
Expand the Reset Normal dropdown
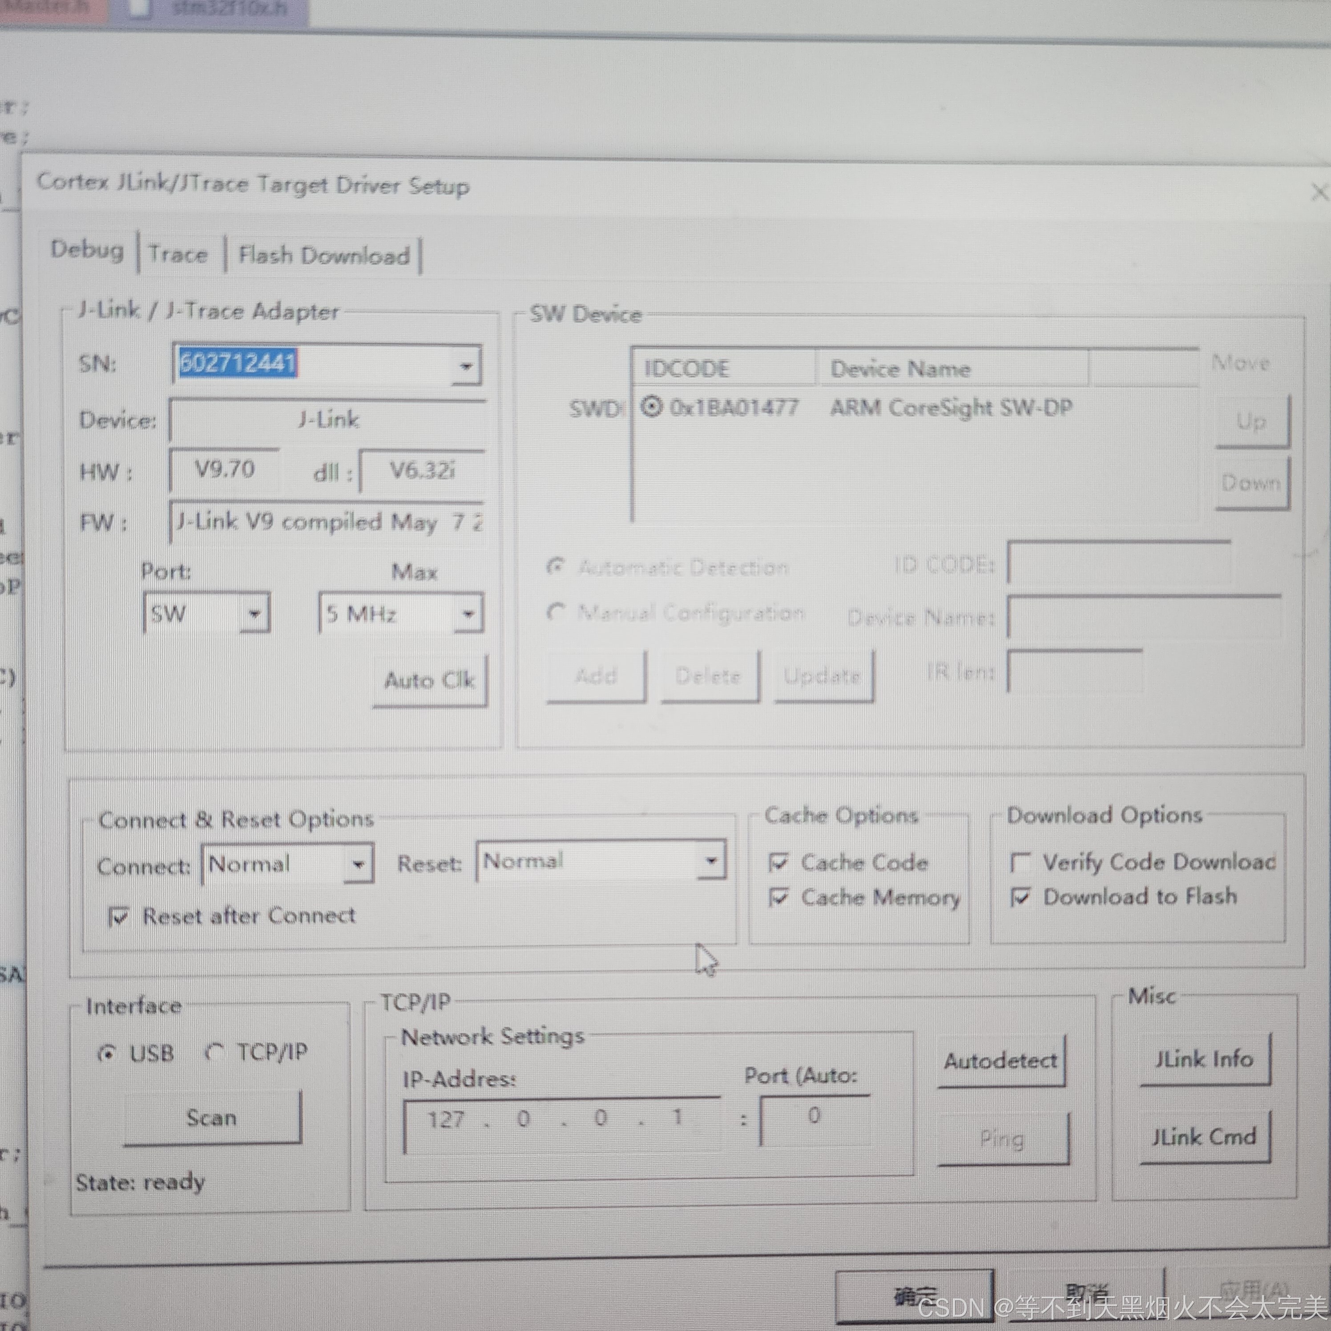click(711, 860)
